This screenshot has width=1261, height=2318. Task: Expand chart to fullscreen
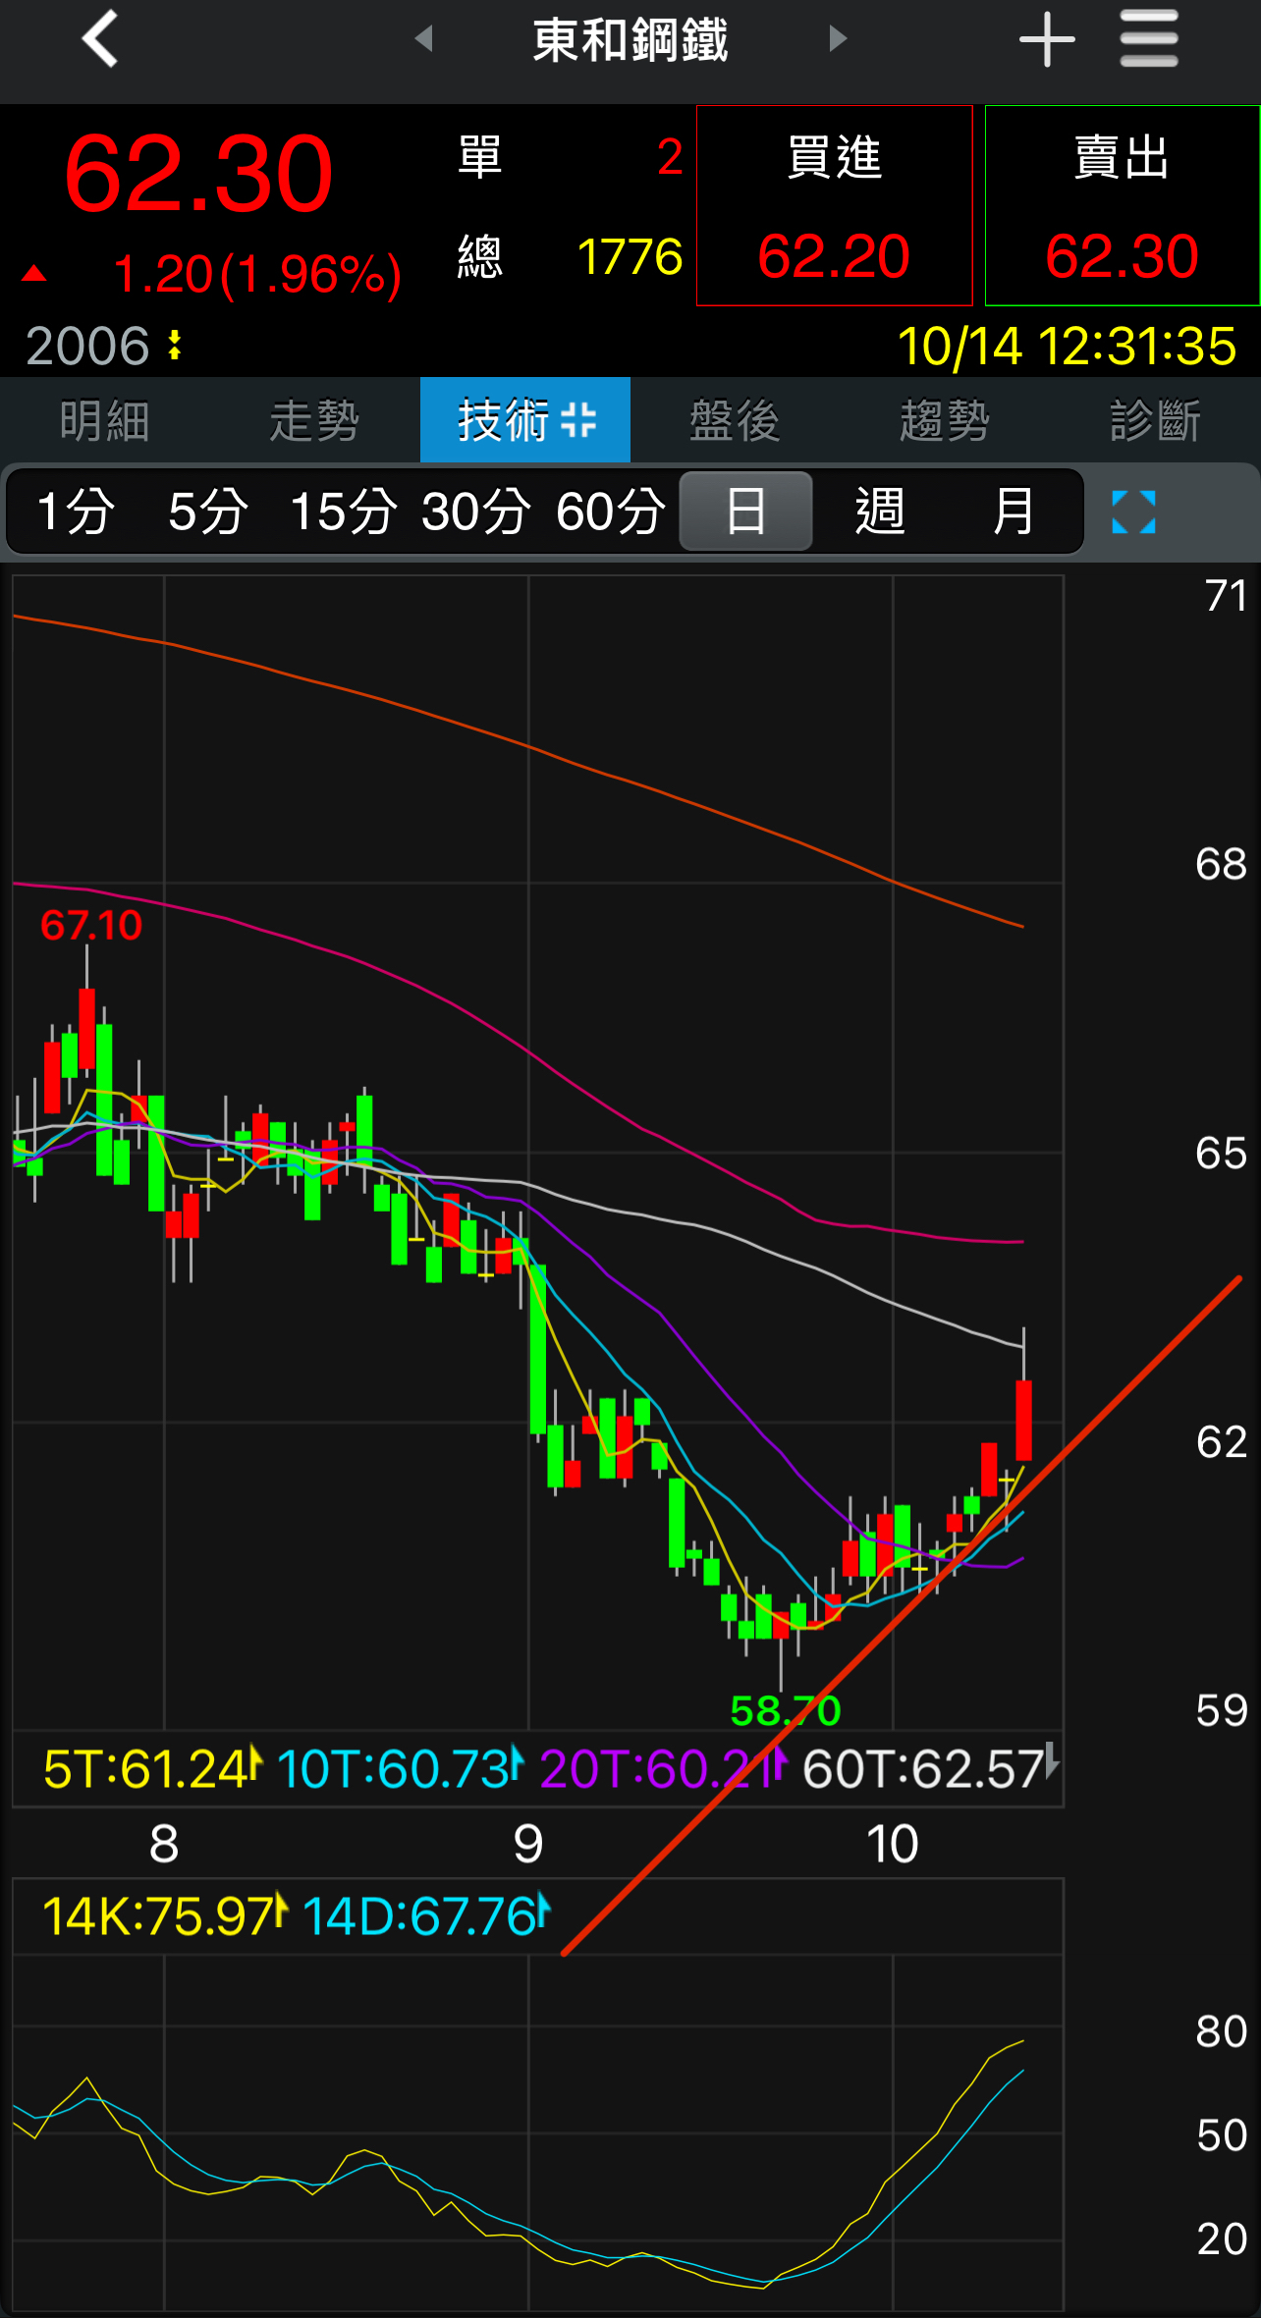(x=1133, y=512)
